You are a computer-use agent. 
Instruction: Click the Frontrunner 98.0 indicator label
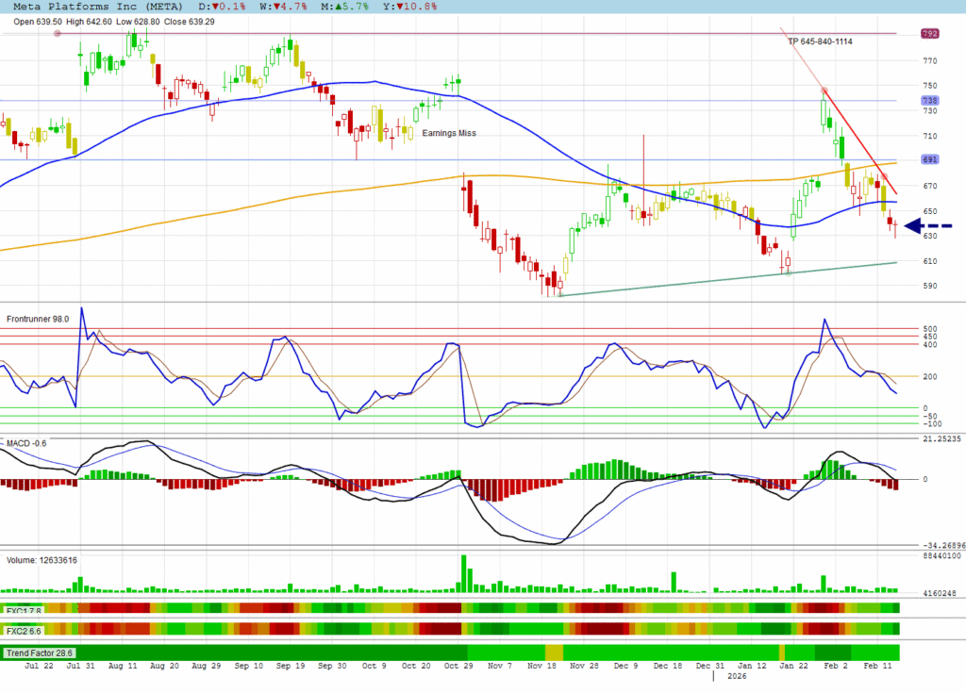click(39, 319)
